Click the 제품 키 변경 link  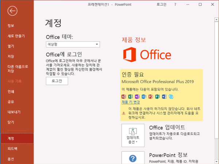point(131,102)
